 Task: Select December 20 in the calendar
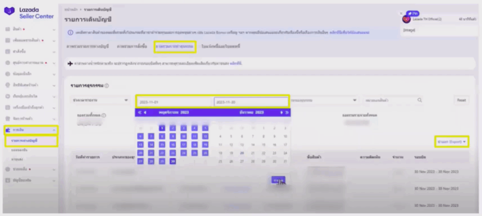[x=242, y=153]
